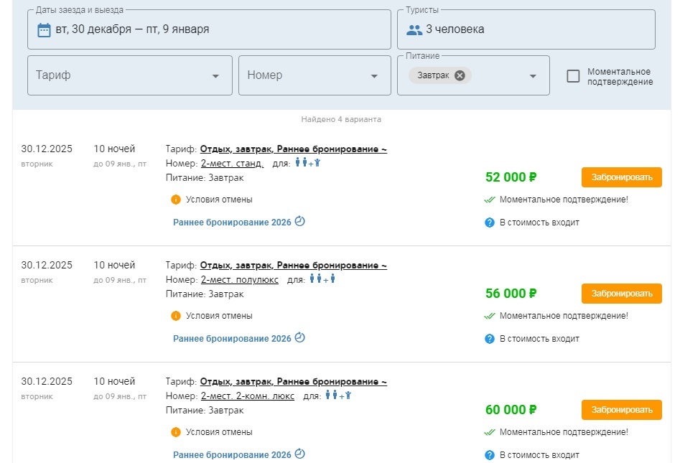
Task: Open 2-мест. станд. room link
Action: tap(232, 163)
